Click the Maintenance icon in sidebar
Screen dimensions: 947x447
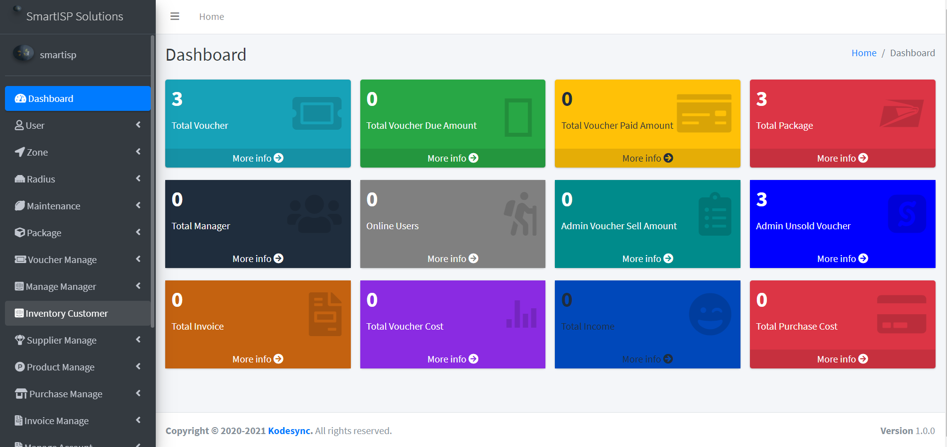20,206
